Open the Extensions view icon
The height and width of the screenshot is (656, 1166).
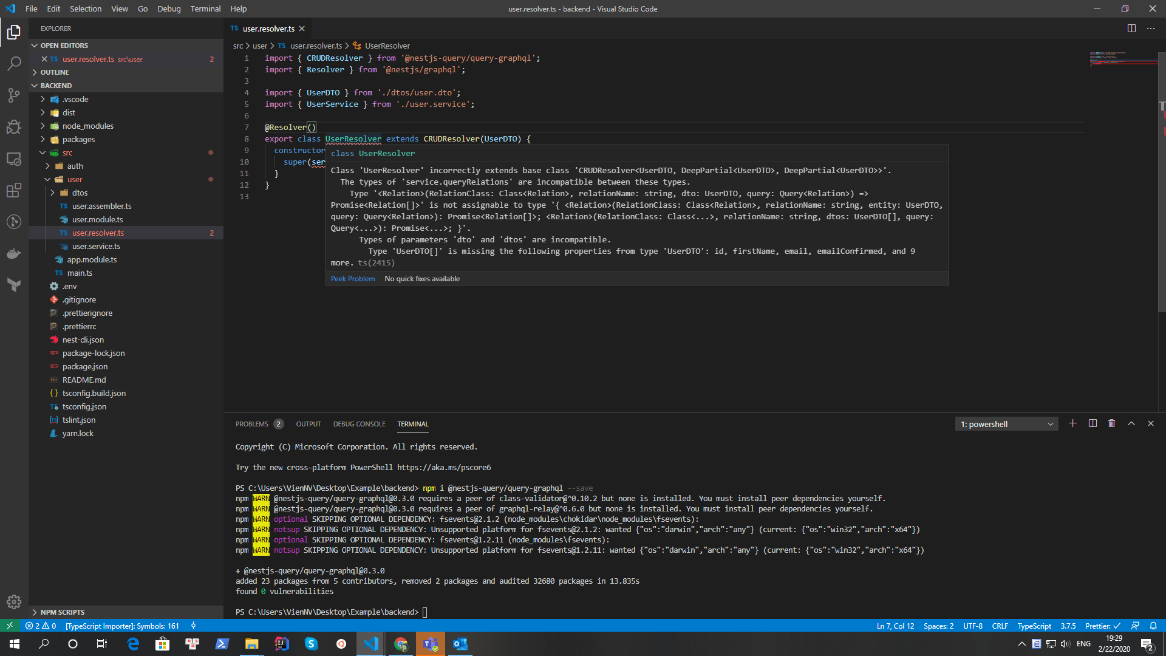[14, 190]
